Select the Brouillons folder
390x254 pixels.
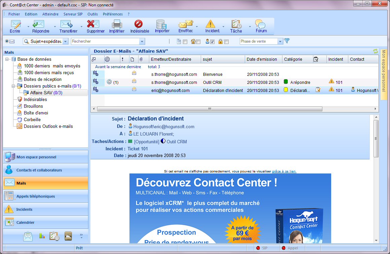point(33,106)
